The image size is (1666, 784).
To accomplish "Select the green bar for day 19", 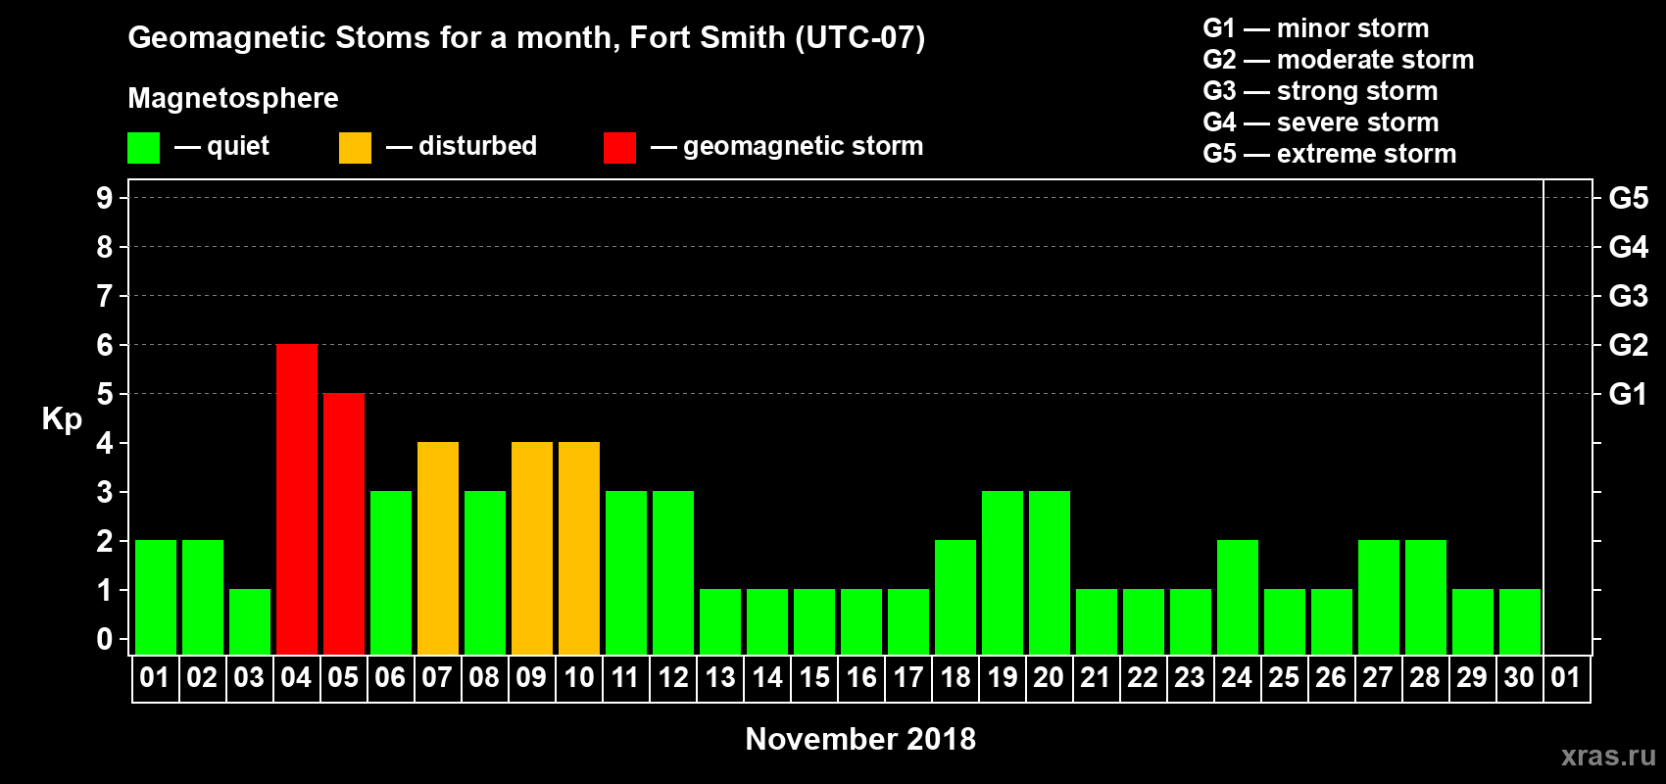I will [1003, 573].
